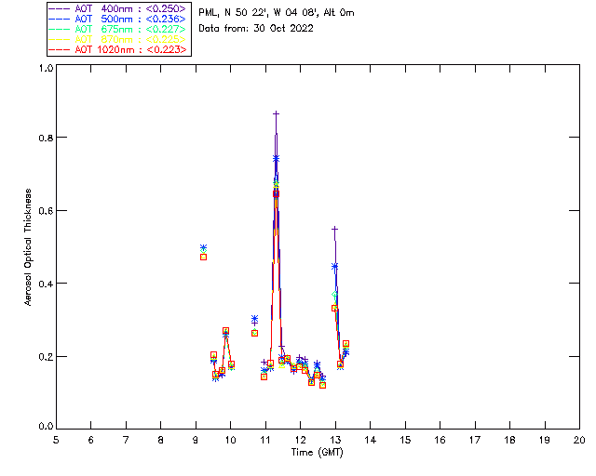The width and height of the screenshot is (596, 476).
Task: Click the blue asterisk marker near 0.45 at 13h
Action: [x=335, y=267]
